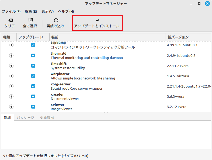212x160 pixels.
Task: Click the upgrade type icon for warpinator
Action: coord(11,76)
